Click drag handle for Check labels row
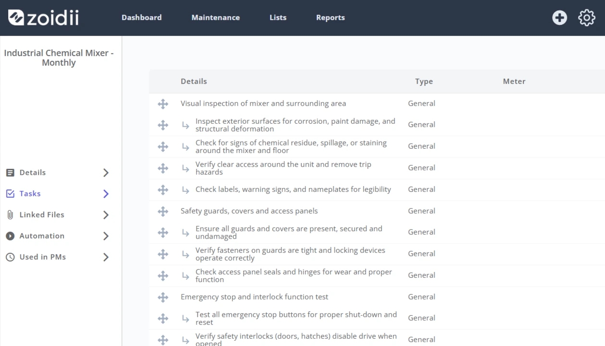 (163, 190)
